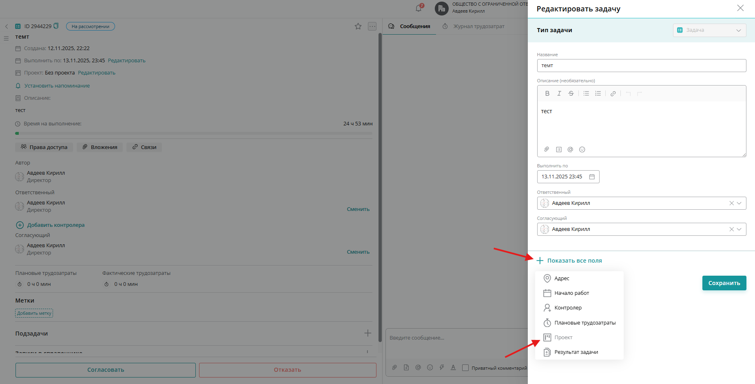Mention someone in the message box
The width and height of the screenshot is (755, 384).
pyautogui.click(x=418, y=367)
